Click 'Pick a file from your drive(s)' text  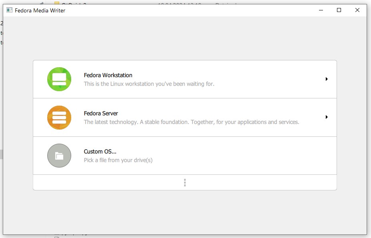[118, 160]
